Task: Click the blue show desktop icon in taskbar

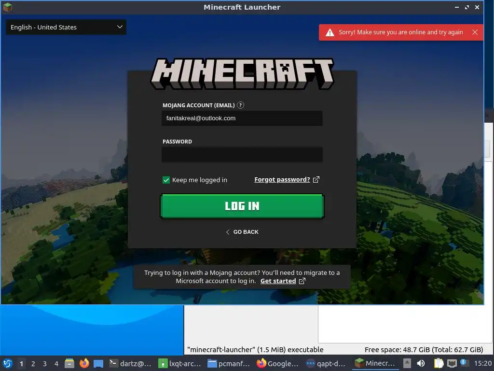Action: click(x=98, y=363)
